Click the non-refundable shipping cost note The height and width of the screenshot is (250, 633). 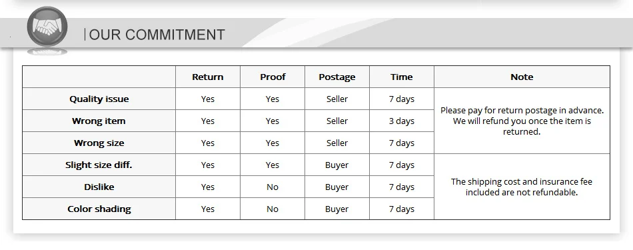point(522,187)
